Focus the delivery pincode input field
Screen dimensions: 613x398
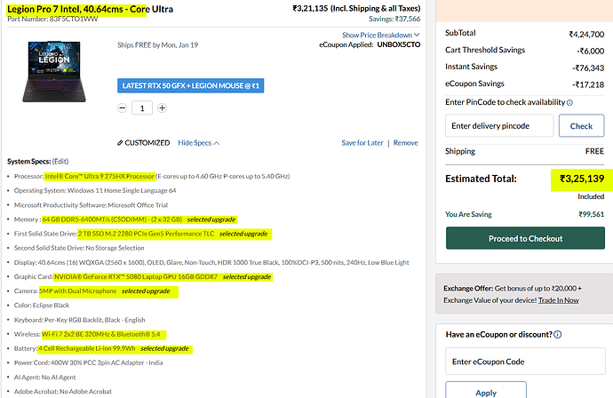click(x=499, y=126)
